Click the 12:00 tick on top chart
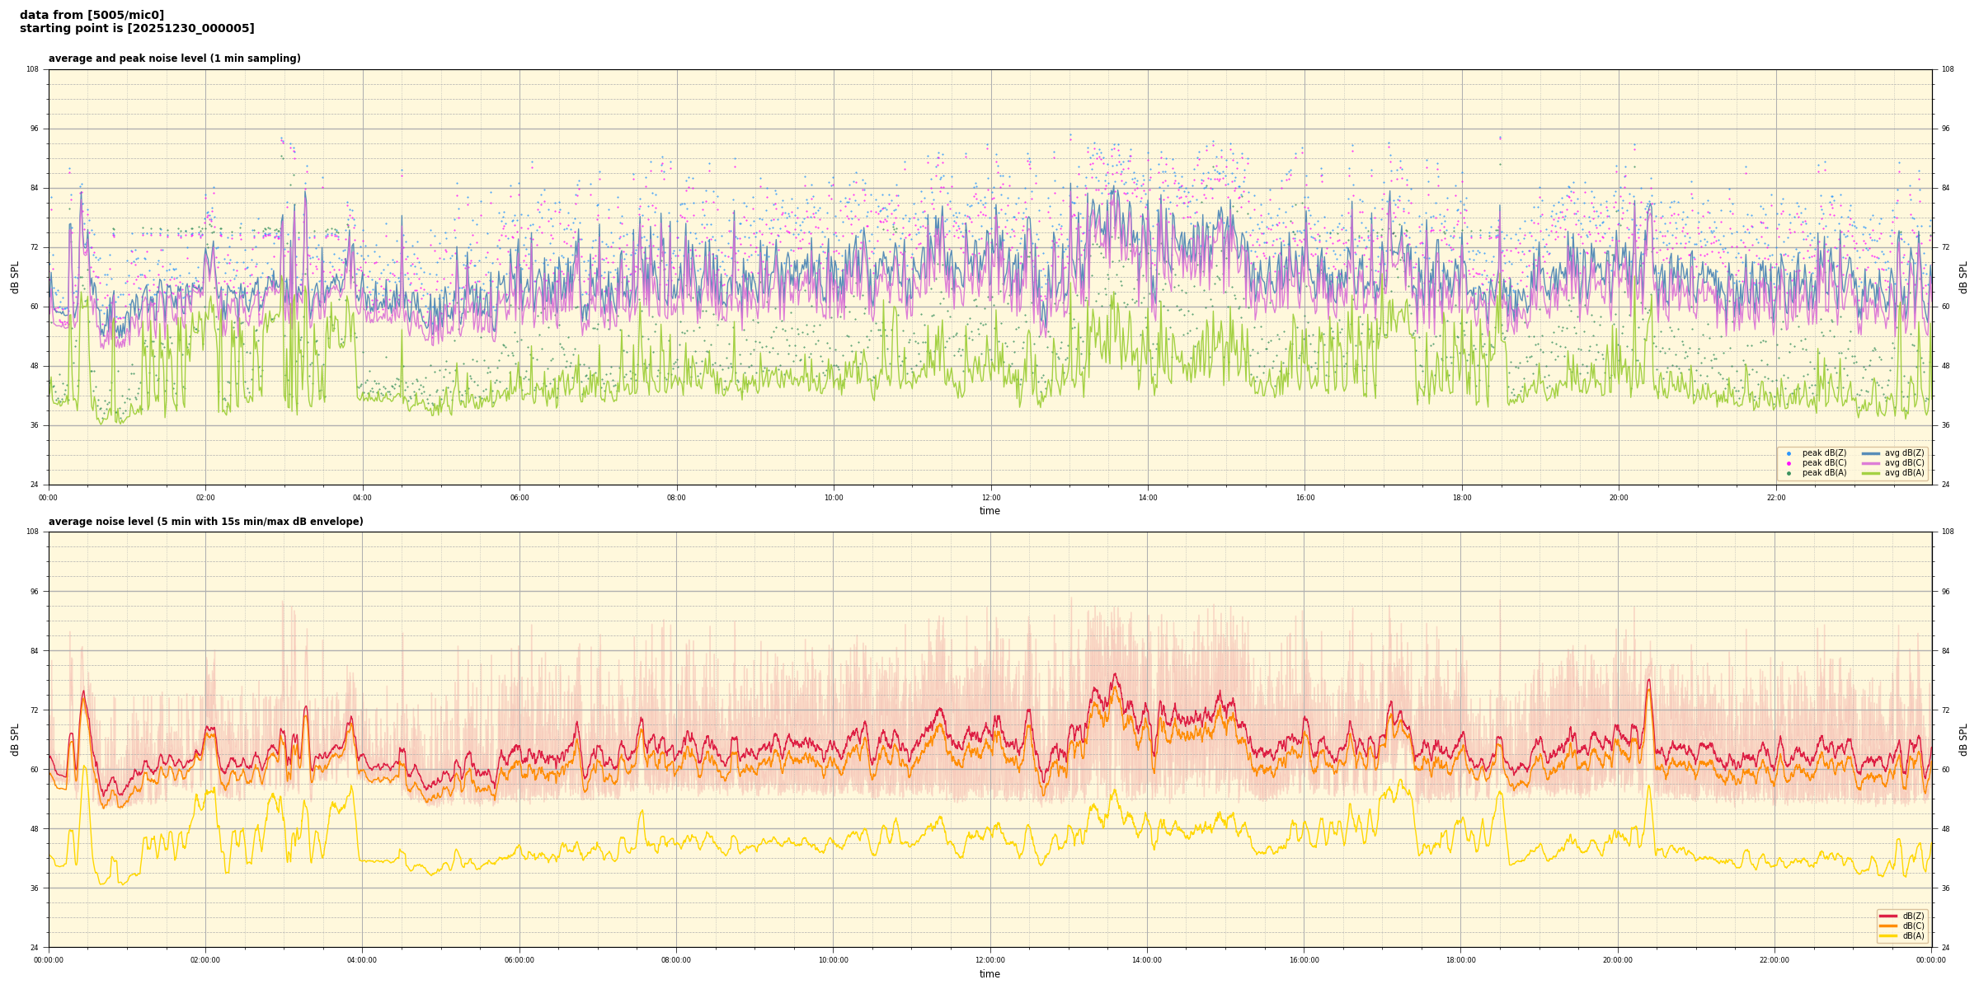Viewport: 1979px width, 989px height. (x=990, y=498)
